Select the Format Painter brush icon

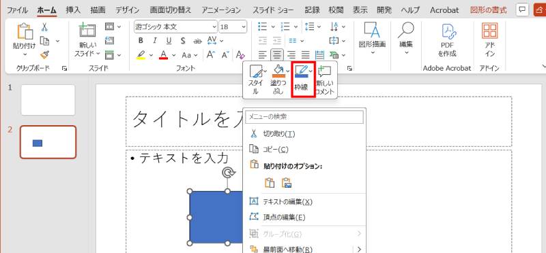pos(44,54)
